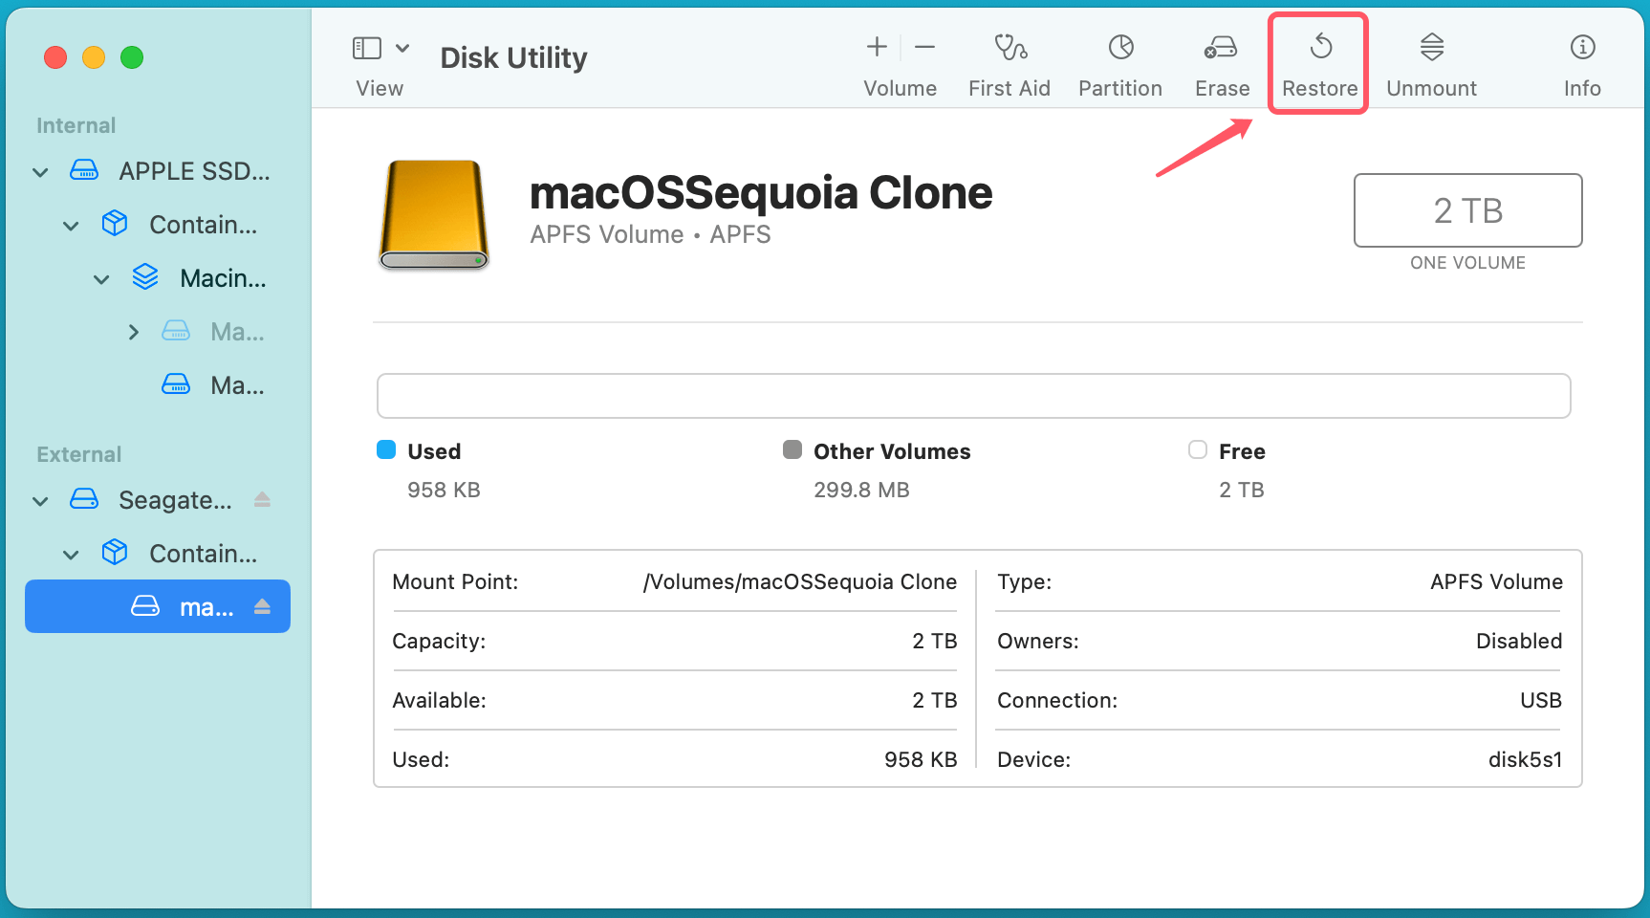Click the storage usage bar
Screen dimensions: 1650x918
pos(973,396)
